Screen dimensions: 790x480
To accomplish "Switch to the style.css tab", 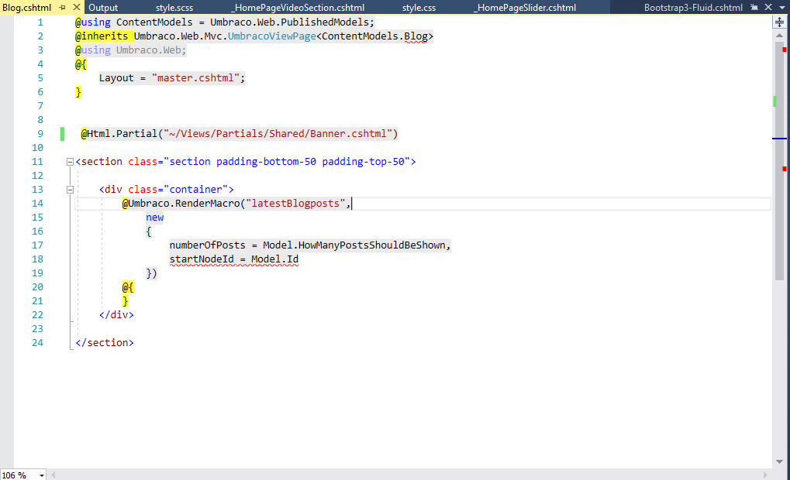I will (x=419, y=8).
